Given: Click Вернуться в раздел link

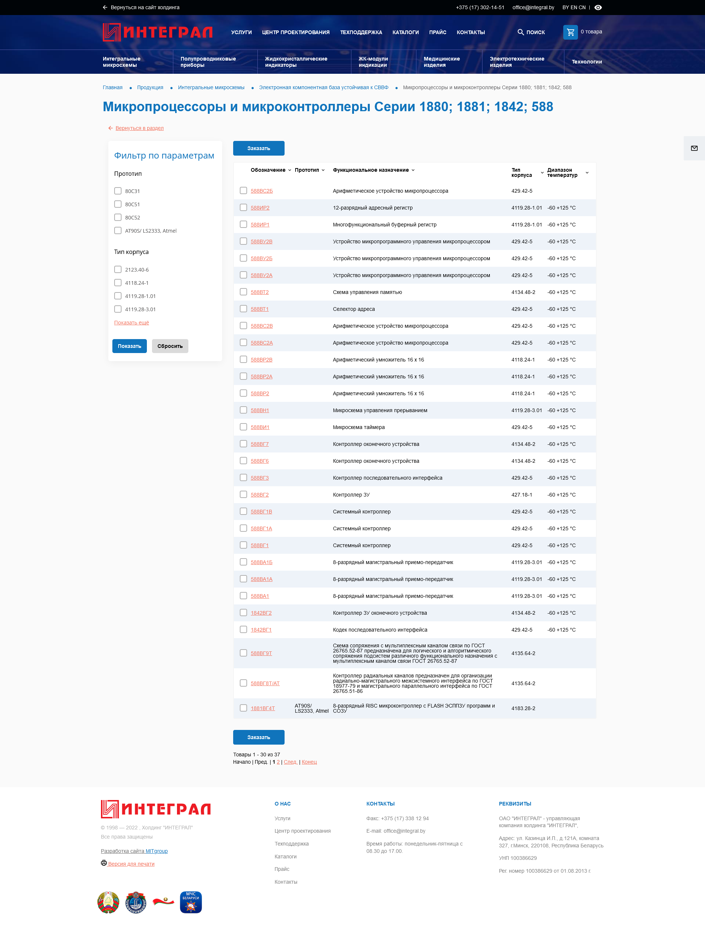Looking at the screenshot, I should point(139,128).
